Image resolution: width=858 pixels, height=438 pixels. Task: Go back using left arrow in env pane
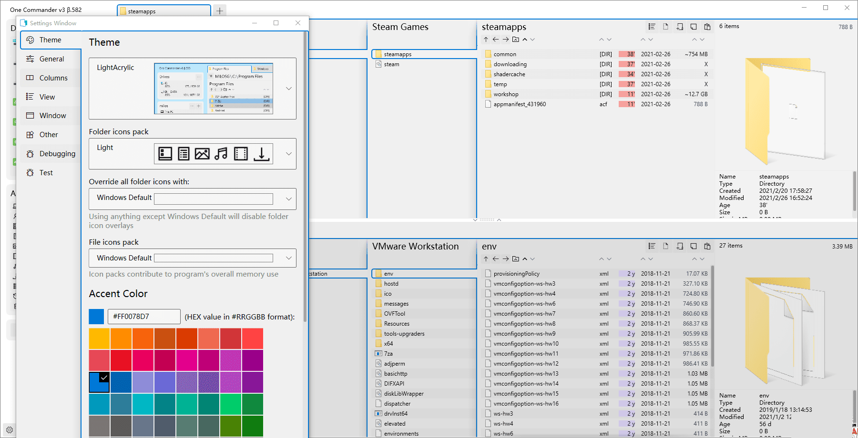496,259
